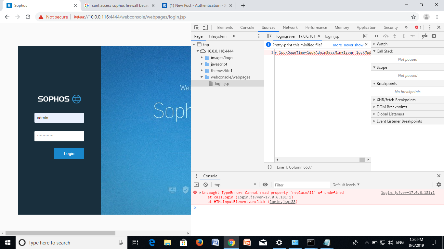
Task: Expand the javascript folder in tree
Action: [x=202, y=64]
